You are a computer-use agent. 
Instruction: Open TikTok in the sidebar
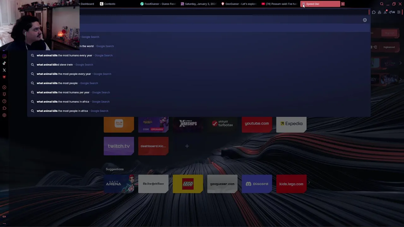click(x=4, y=63)
